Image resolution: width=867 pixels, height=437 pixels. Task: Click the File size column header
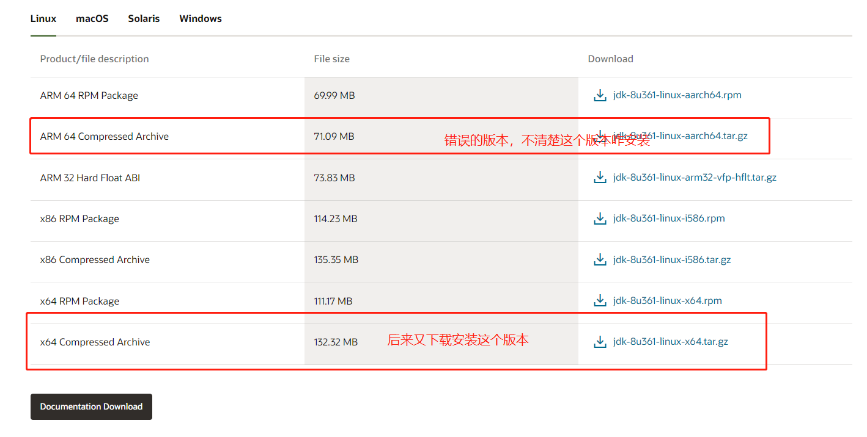330,59
